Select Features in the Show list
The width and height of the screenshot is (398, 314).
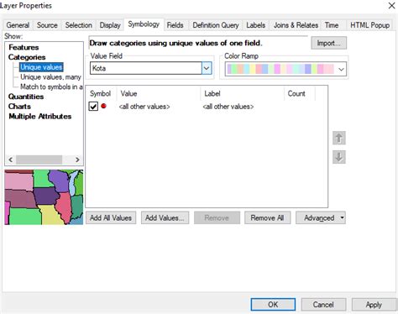pos(24,47)
